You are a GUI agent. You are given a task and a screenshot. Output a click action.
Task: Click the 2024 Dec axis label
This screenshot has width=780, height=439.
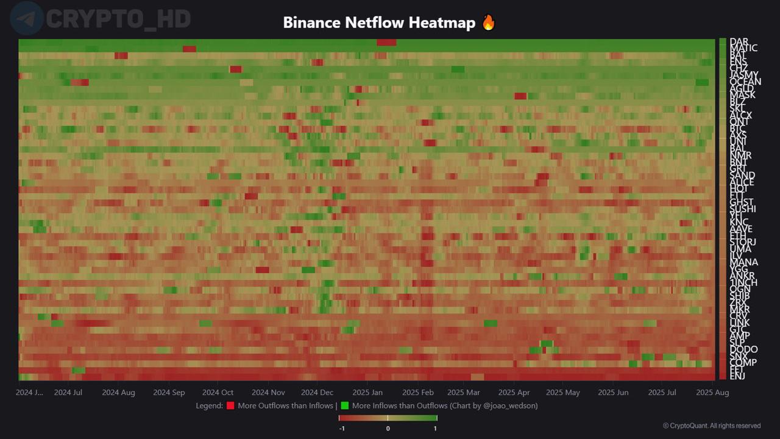tap(317, 393)
